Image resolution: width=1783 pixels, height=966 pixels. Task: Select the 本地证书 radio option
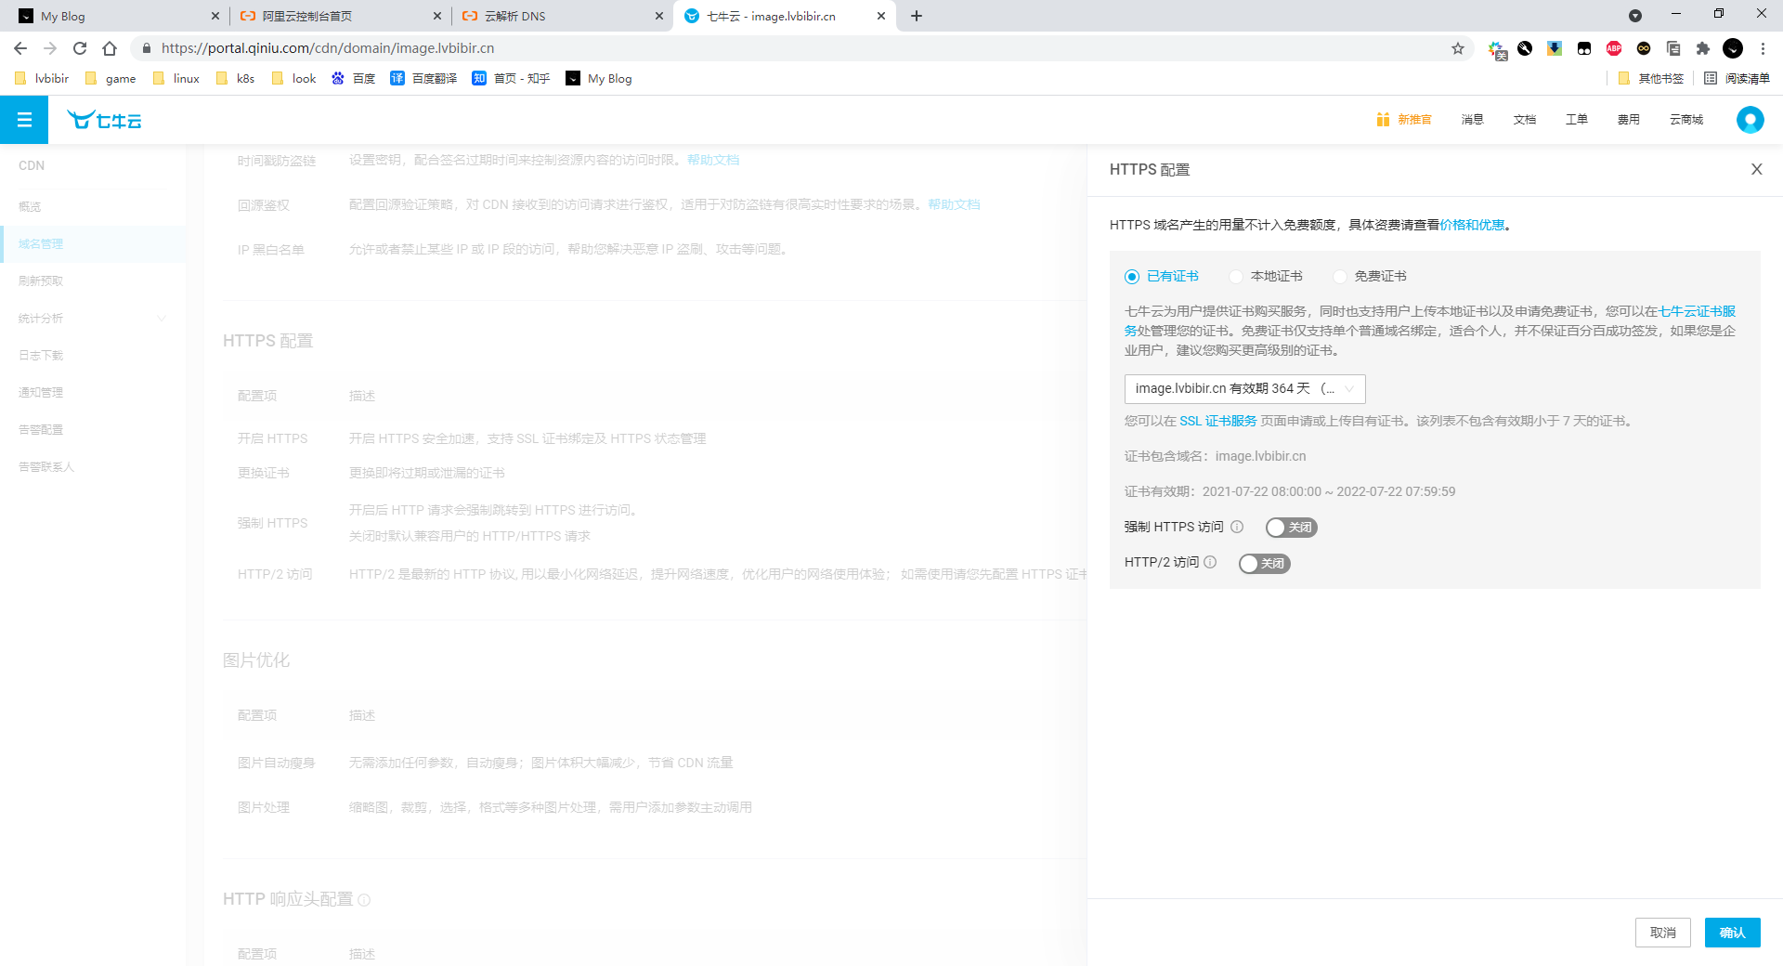1236,277
